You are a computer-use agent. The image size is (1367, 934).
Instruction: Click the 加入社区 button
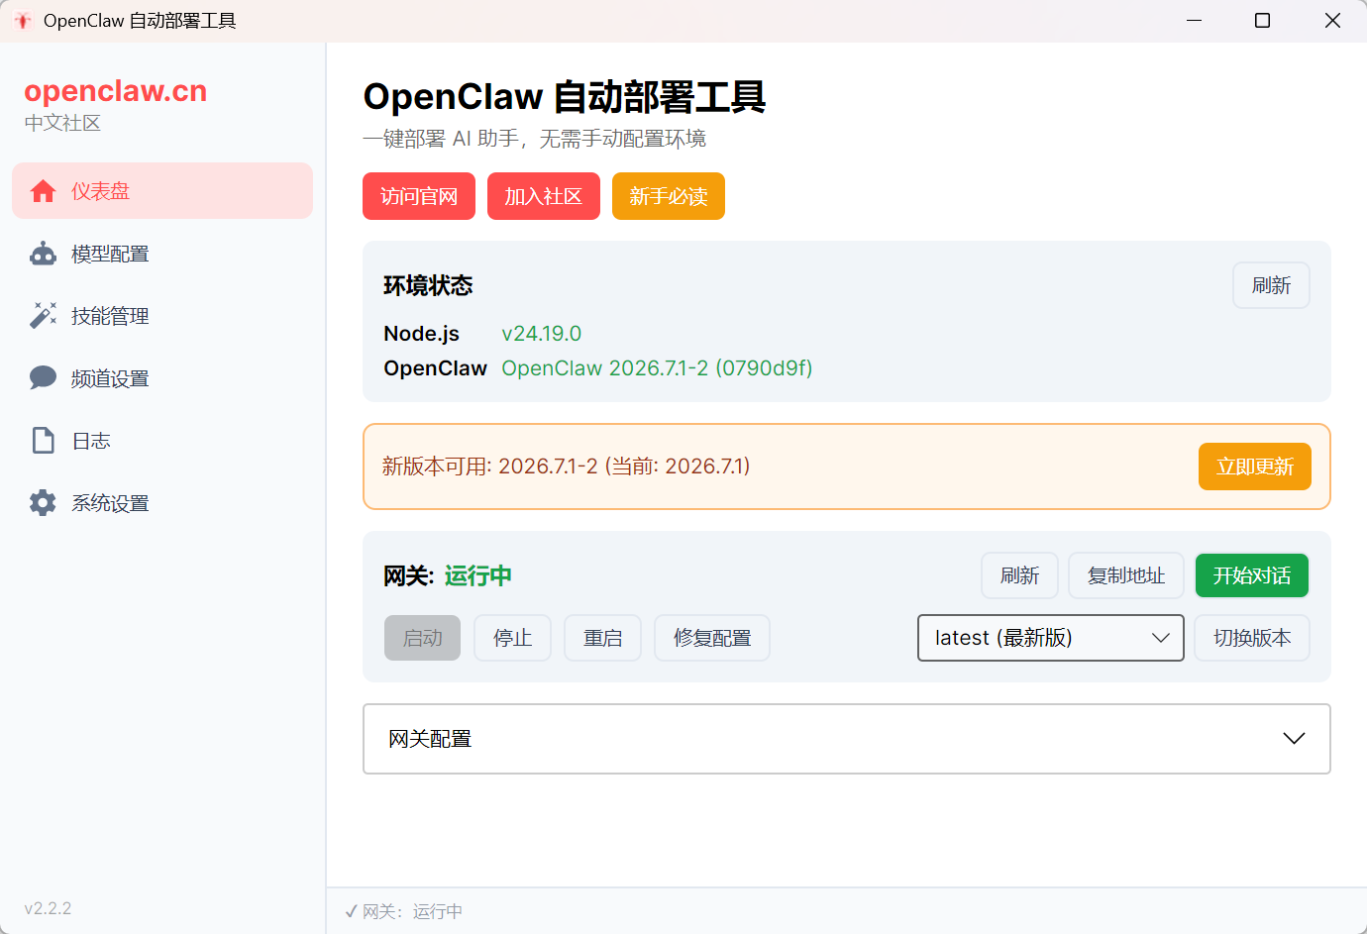point(544,196)
